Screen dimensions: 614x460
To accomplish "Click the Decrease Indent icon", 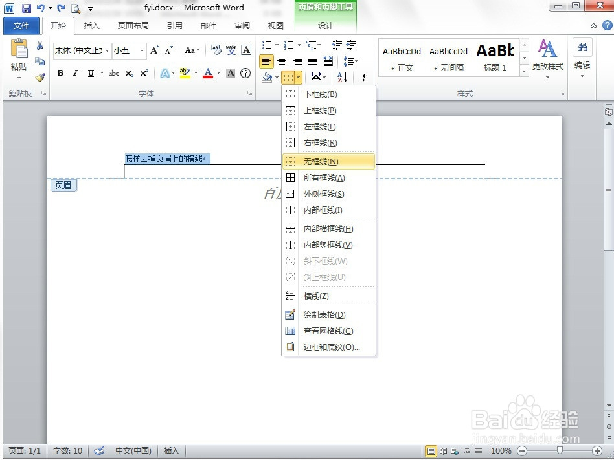I will (336, 45).
